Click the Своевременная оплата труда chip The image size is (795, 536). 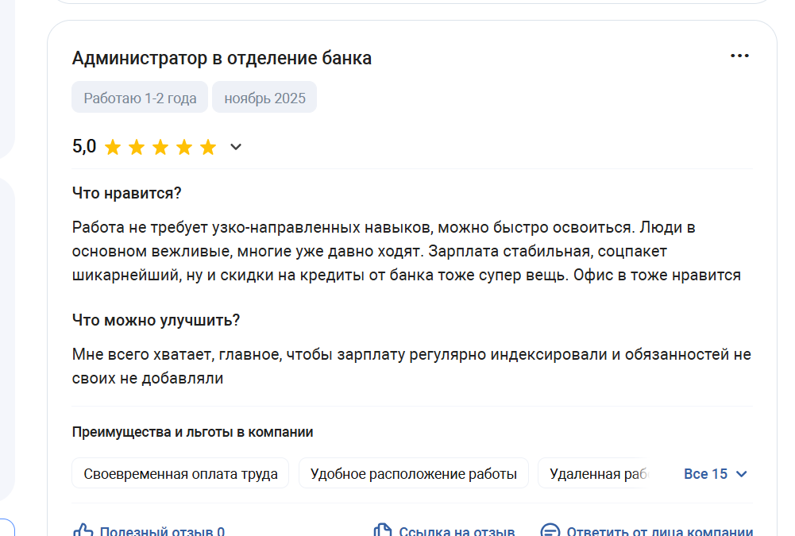tap(180, 474)
